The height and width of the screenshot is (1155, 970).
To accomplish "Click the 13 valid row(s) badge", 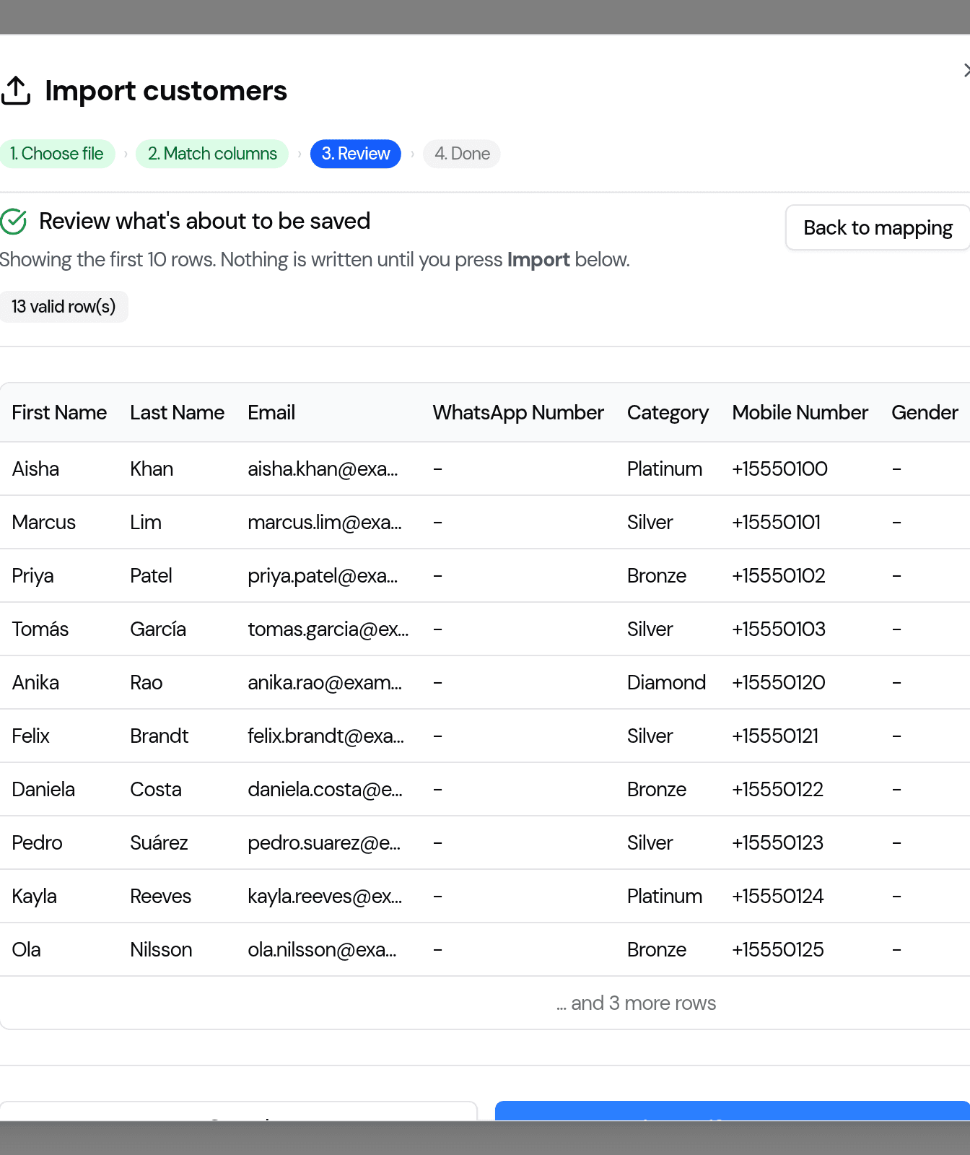I will click(x=64, y=307).
